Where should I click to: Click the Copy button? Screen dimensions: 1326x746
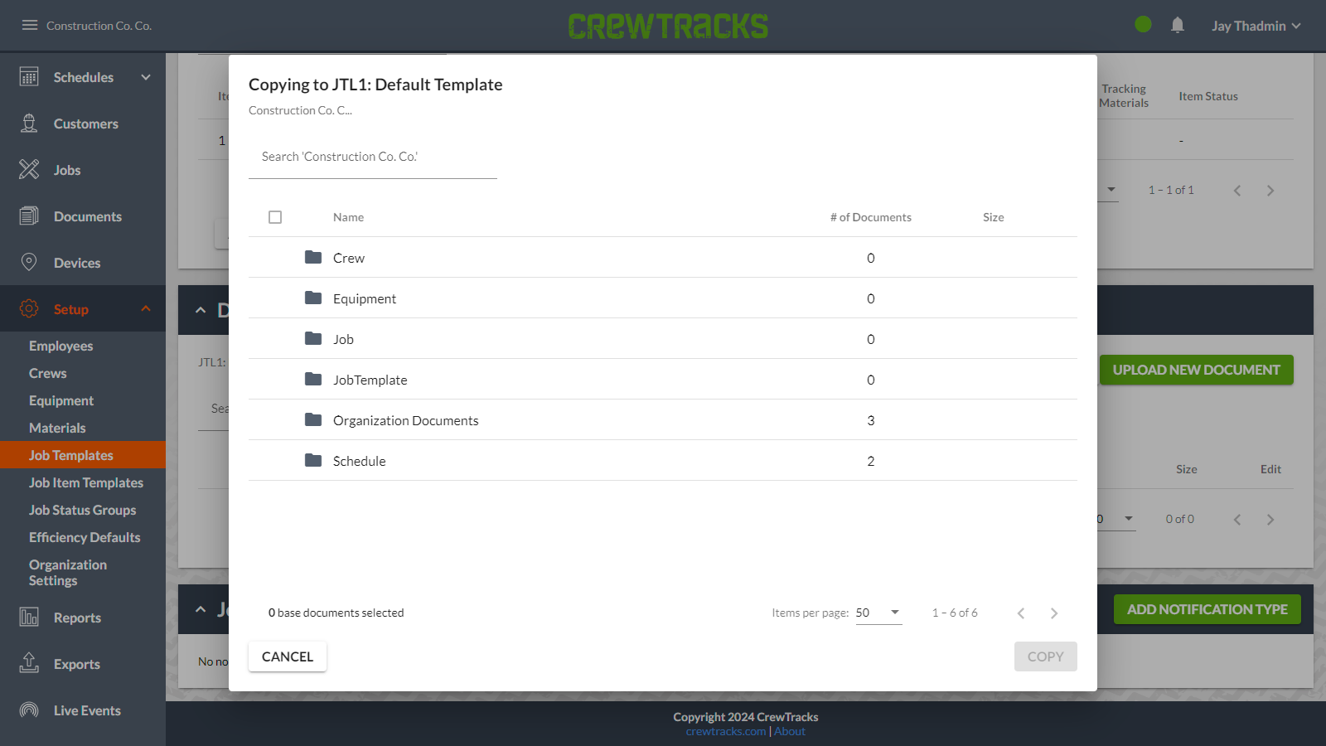click(1046, 656)
